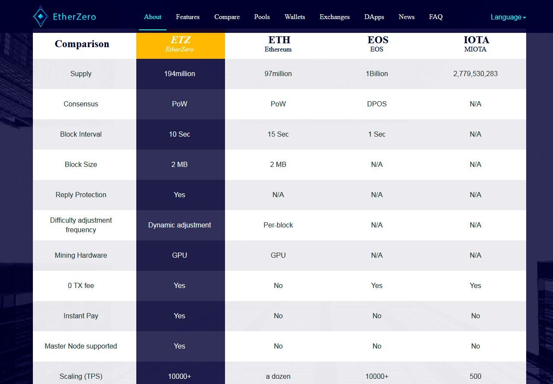Click Yes for IOTA 0 TX fee
The image size is (553, 384).
476,286
